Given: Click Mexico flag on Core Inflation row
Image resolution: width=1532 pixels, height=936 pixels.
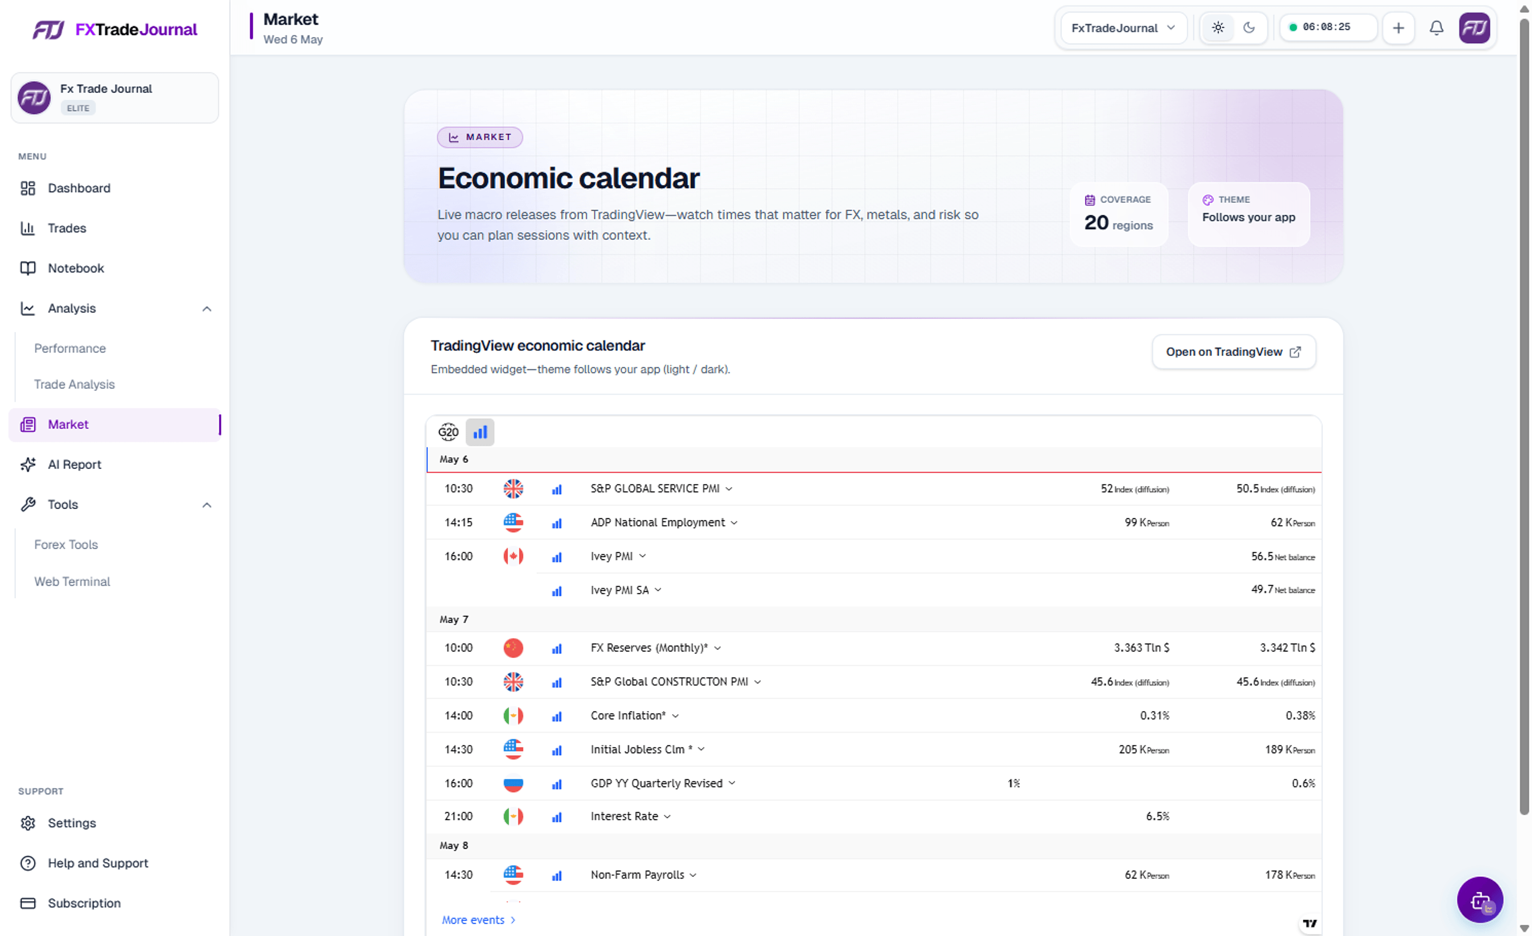Looking at the screenshot, I should coord(513,716).
